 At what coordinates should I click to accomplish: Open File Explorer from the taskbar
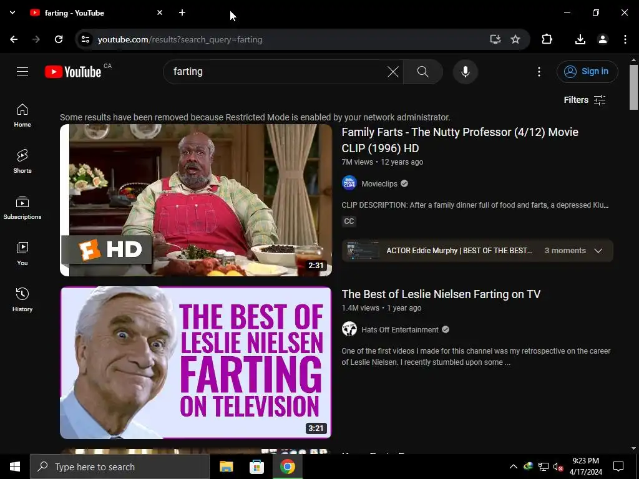[226, 467]
